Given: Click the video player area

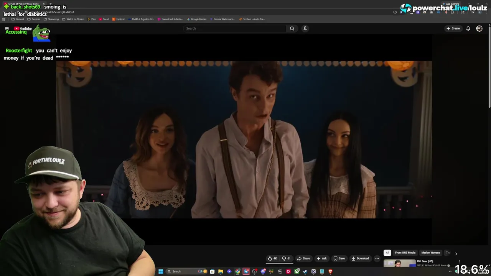Looking at the screenshot, I should point(244,140).
